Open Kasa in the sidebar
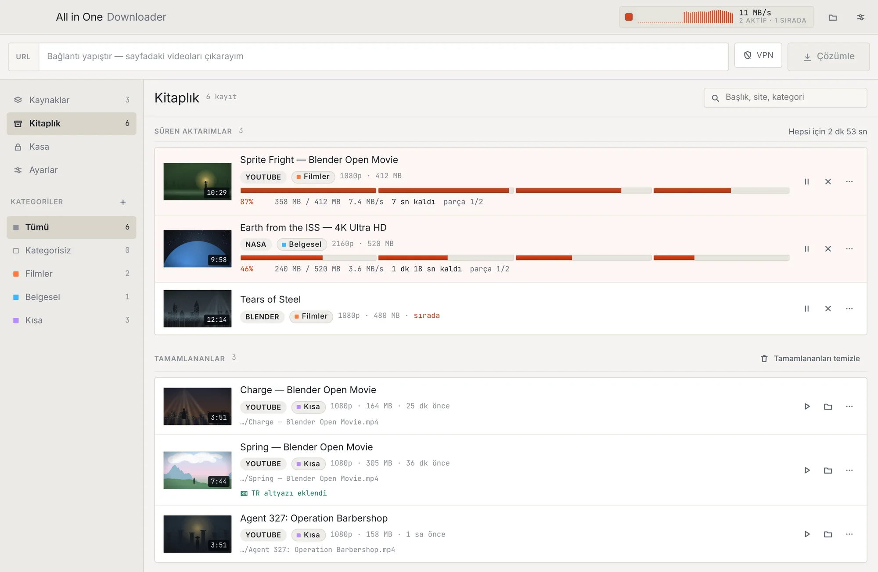This screenshot has height=572, width=878. [72, 147]
